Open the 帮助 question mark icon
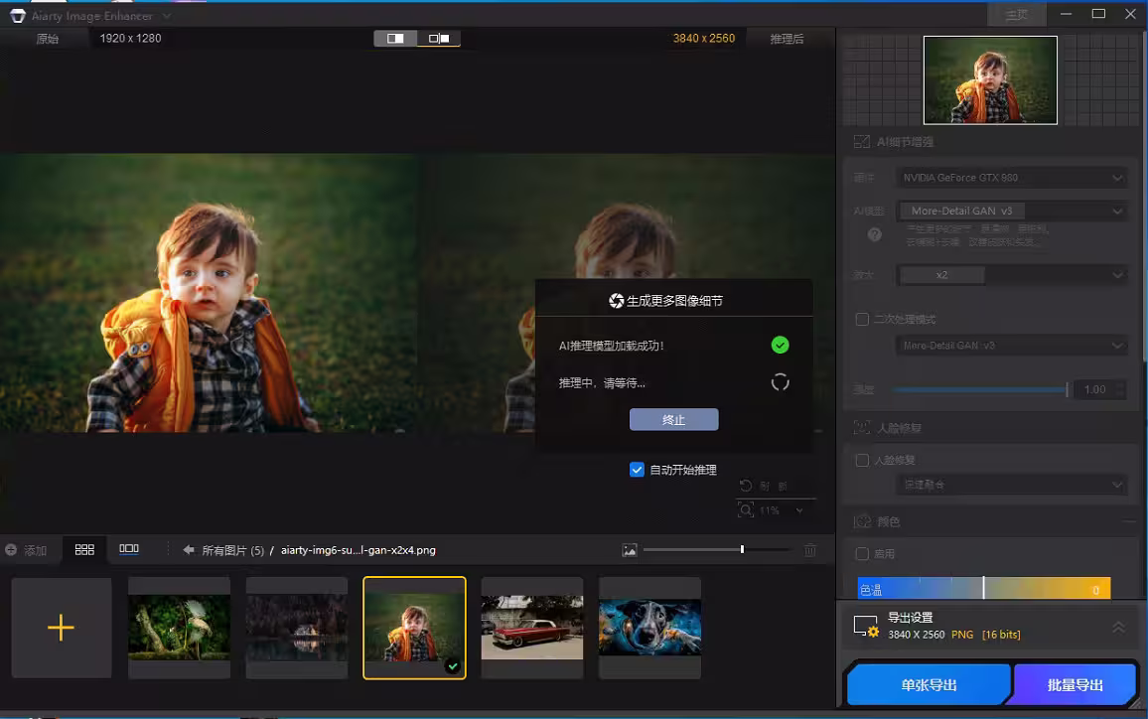 (874, 234)
